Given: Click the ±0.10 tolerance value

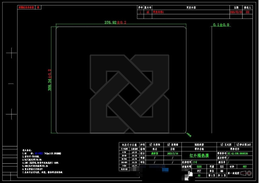Looking at the screenshot, I should (134, 152).
